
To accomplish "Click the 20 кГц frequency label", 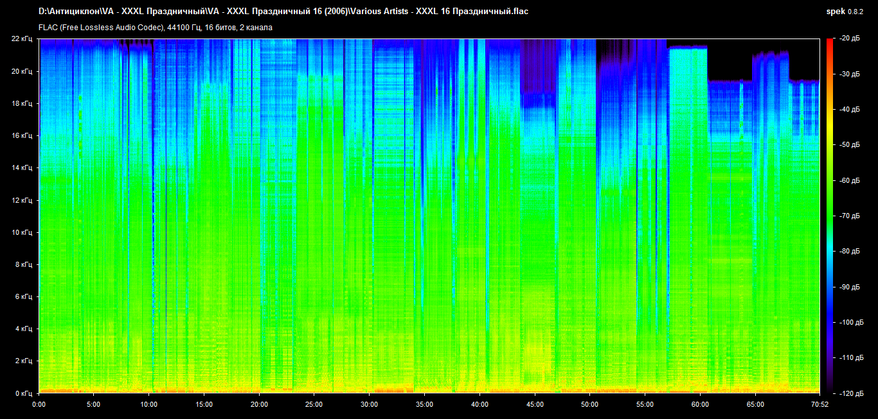I will pyautogui.click(x=22, y=71).
